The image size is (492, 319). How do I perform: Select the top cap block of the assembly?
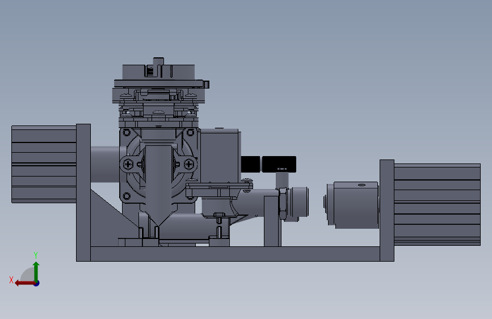pyautogui.click(x=158, y=72)
